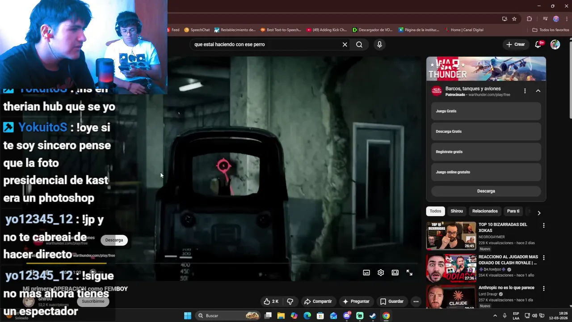Screen dimensions: 572x322
Task: Open options for the Anthropic video
Action: coord(544,288)
